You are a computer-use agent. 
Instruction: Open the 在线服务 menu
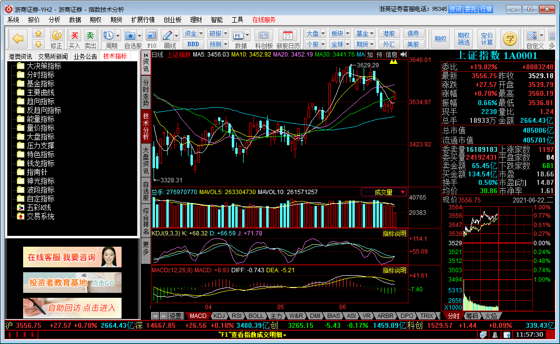264,20
